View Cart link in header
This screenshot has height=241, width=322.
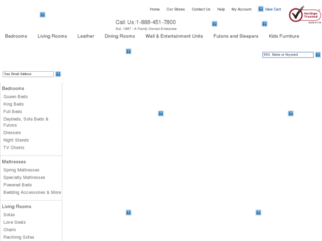[x=273, y=9]
